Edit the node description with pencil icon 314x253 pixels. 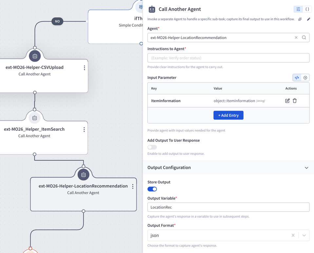(x=308, y=19)
